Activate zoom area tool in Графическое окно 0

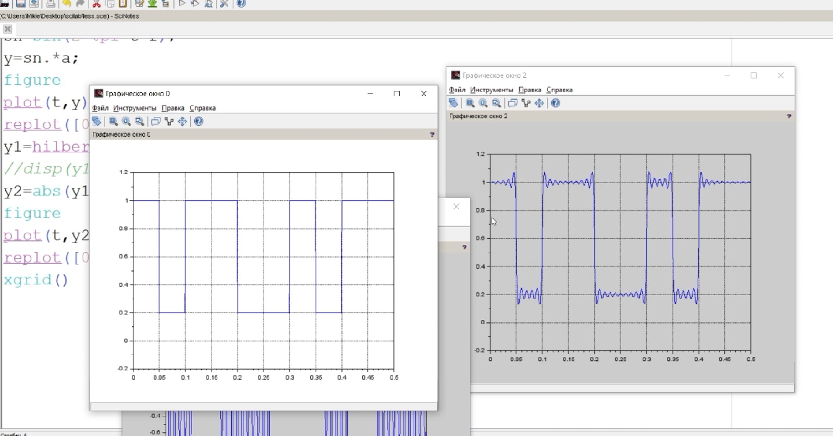click(x=113, y=121)
